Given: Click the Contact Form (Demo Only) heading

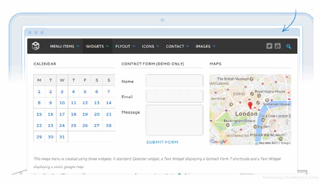Looking at the screenshot, I should (152, 64).
